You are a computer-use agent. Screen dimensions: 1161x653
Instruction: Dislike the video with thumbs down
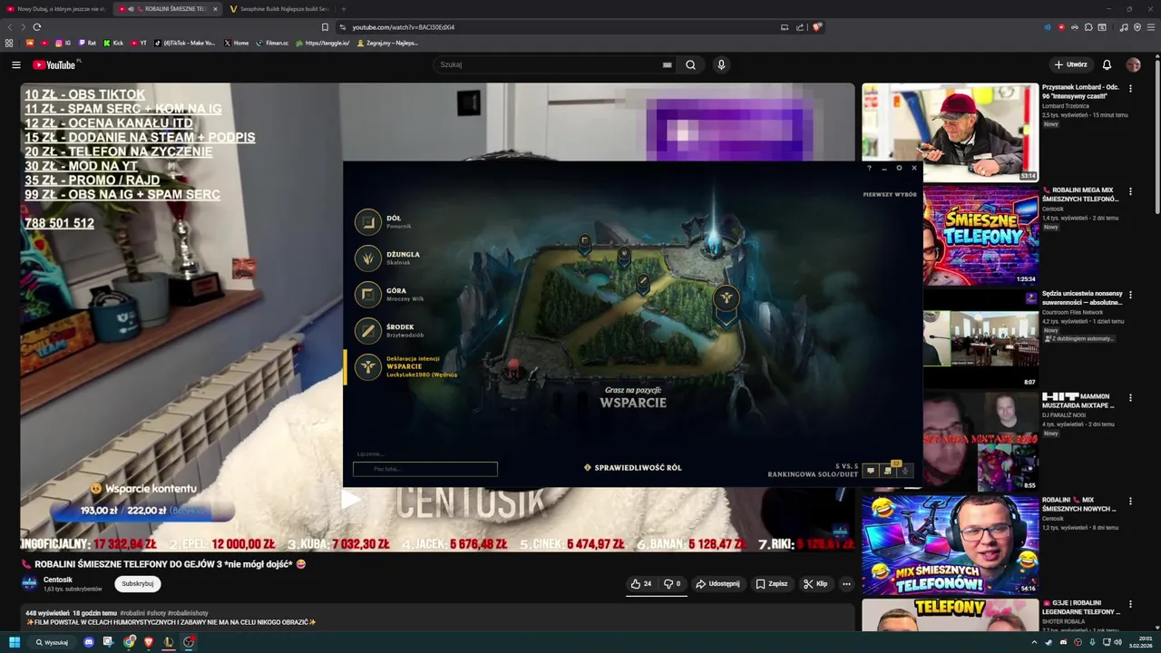(x=672, y=584)
